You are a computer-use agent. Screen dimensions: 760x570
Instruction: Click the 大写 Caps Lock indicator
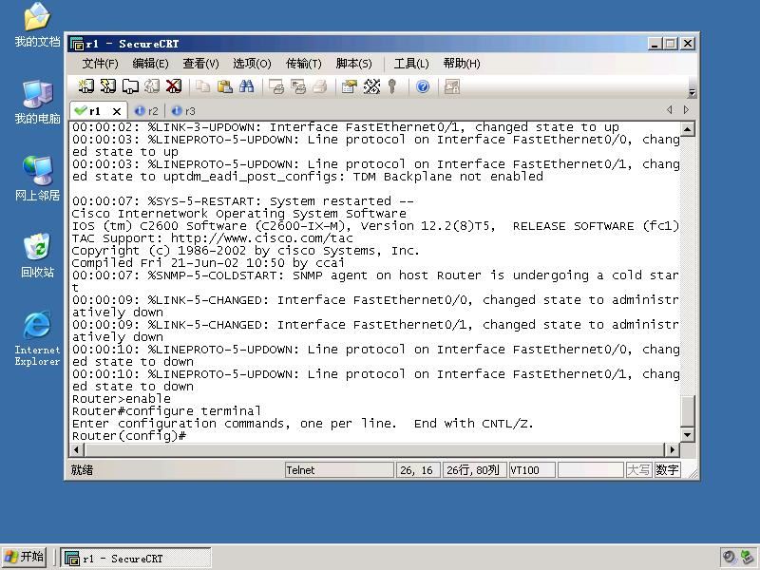[637, 470]
